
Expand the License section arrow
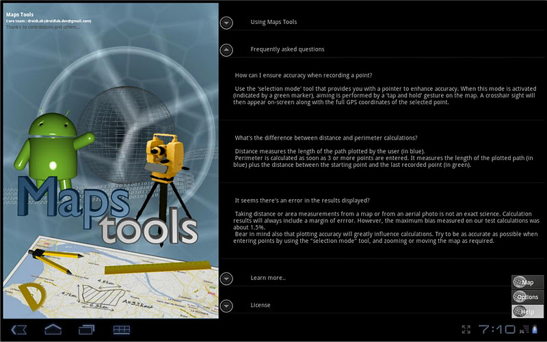pos(226,306)
